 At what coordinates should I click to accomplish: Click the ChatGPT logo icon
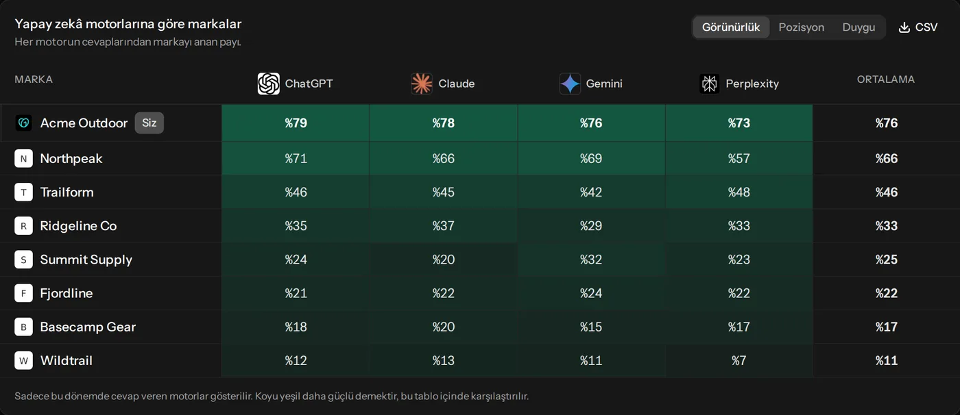pos(269,84)
